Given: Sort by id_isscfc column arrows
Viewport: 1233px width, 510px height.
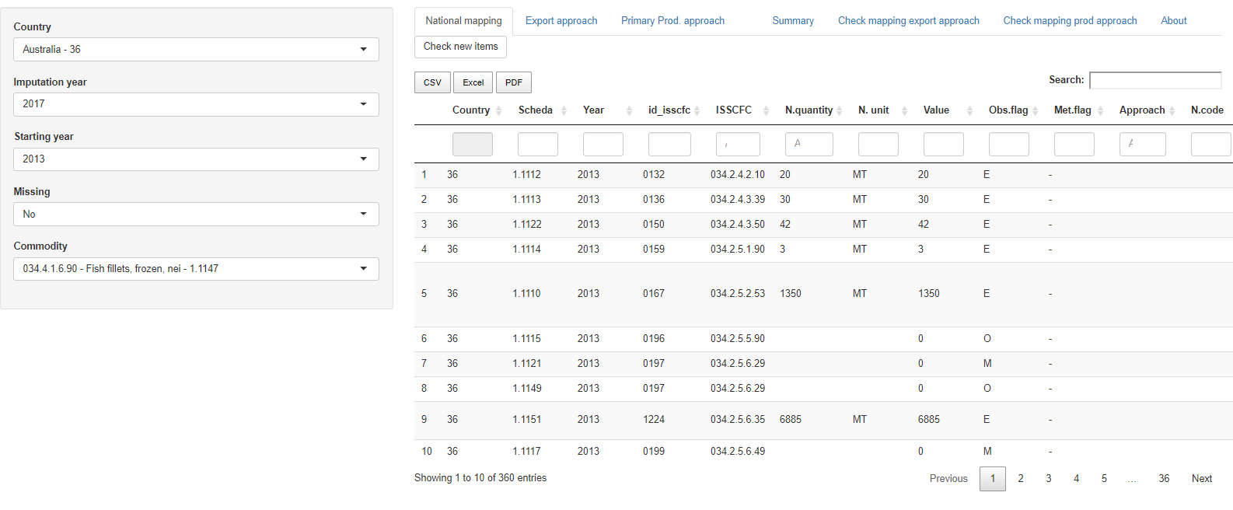Looking at the screenshot, I should click(697, 110).
